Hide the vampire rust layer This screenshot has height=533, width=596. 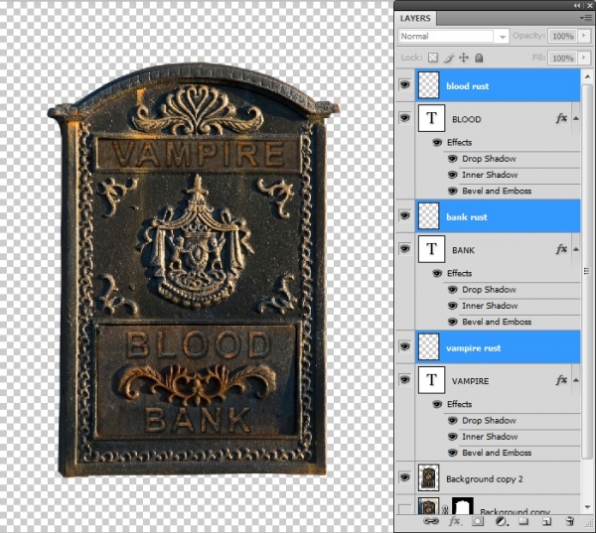405,346
